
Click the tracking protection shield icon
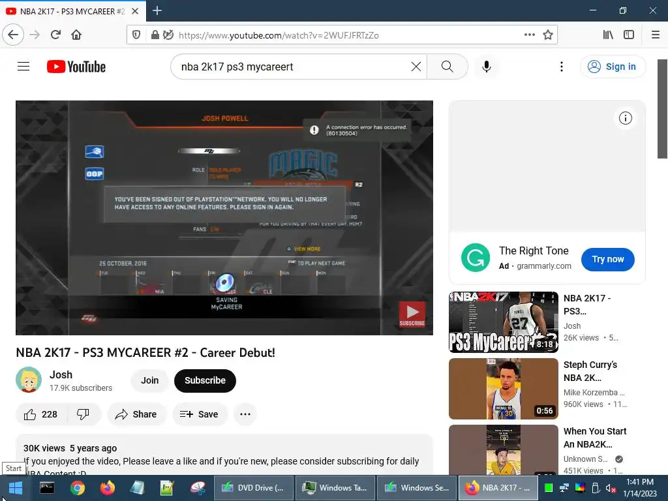point(136,35)
